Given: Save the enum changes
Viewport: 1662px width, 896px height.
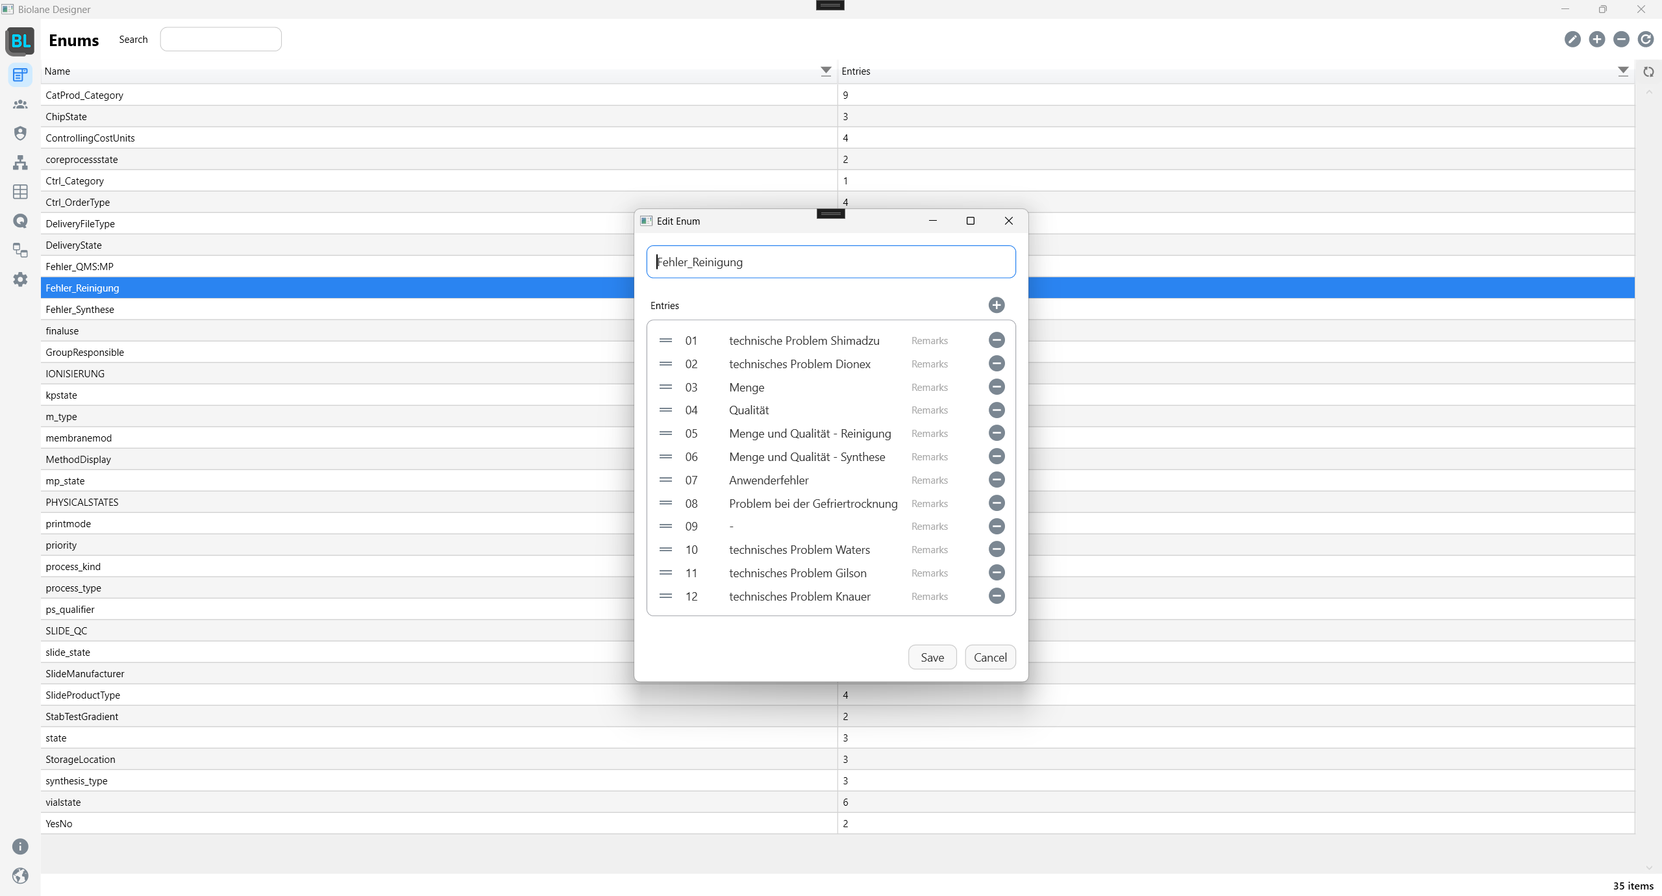Looking at the screenshot, I should click(932, 657).
